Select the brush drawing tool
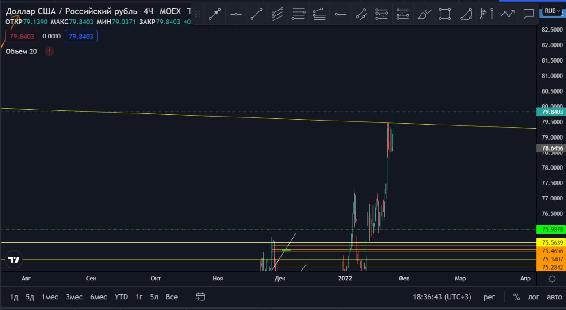The height and width of the screenshot is (310, 566). pyautogui.click(x=424, y=14)
